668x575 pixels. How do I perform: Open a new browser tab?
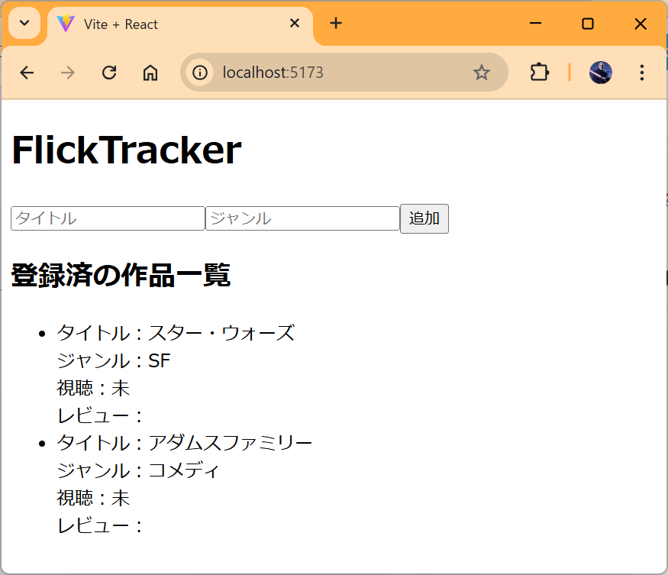point(336,24)
